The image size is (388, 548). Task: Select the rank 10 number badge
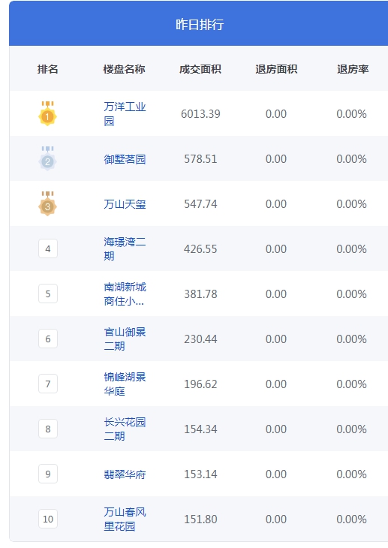click(x=48, y=519)
